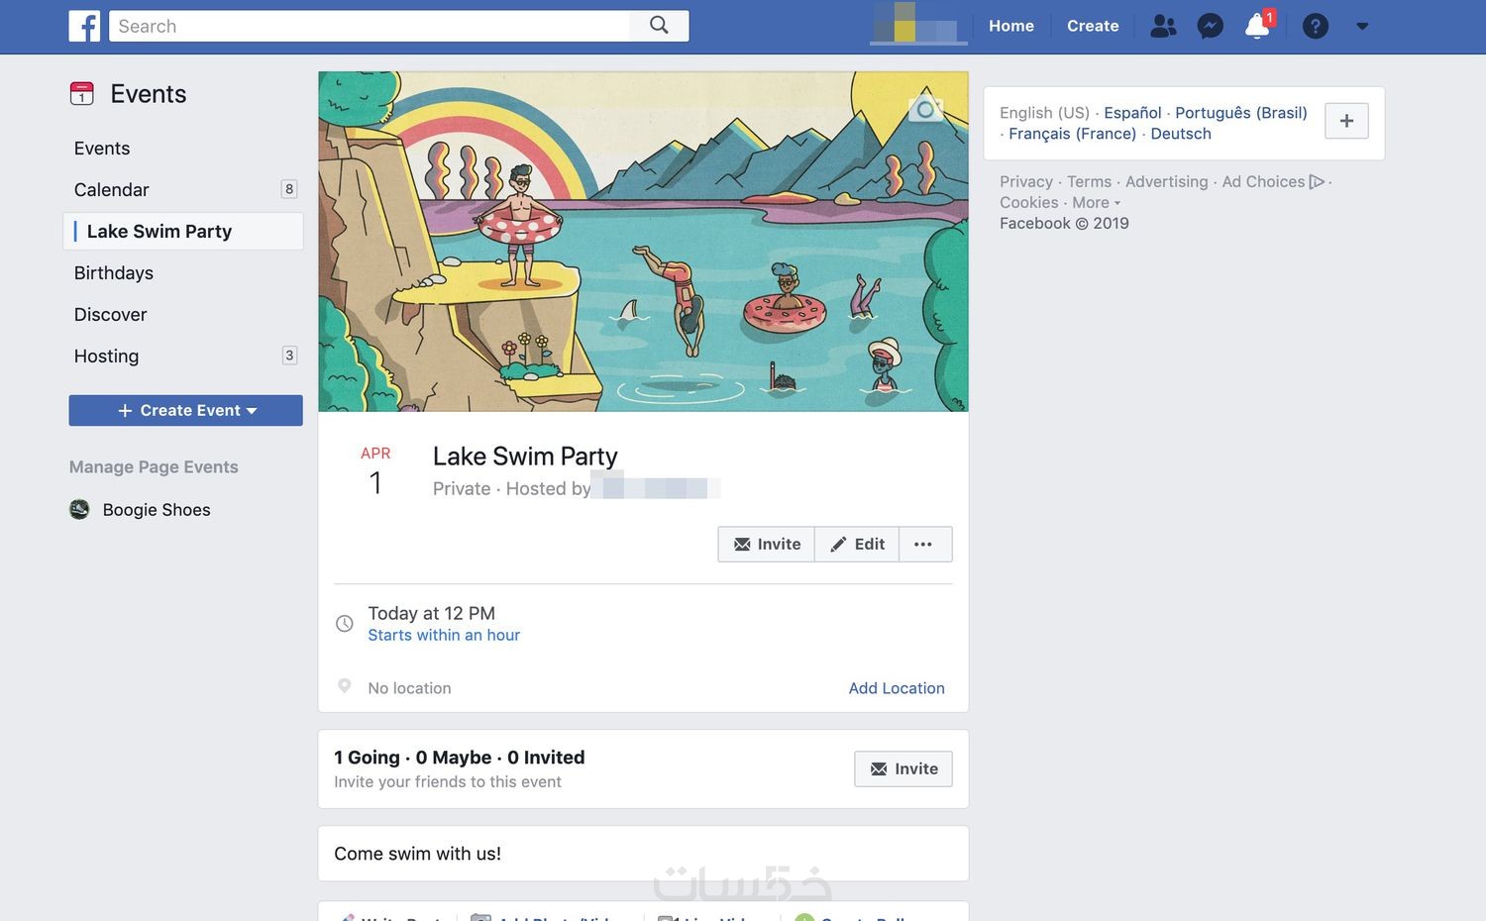
Task: Open the event more options ellipsis
Action: (x=923, y=544)
